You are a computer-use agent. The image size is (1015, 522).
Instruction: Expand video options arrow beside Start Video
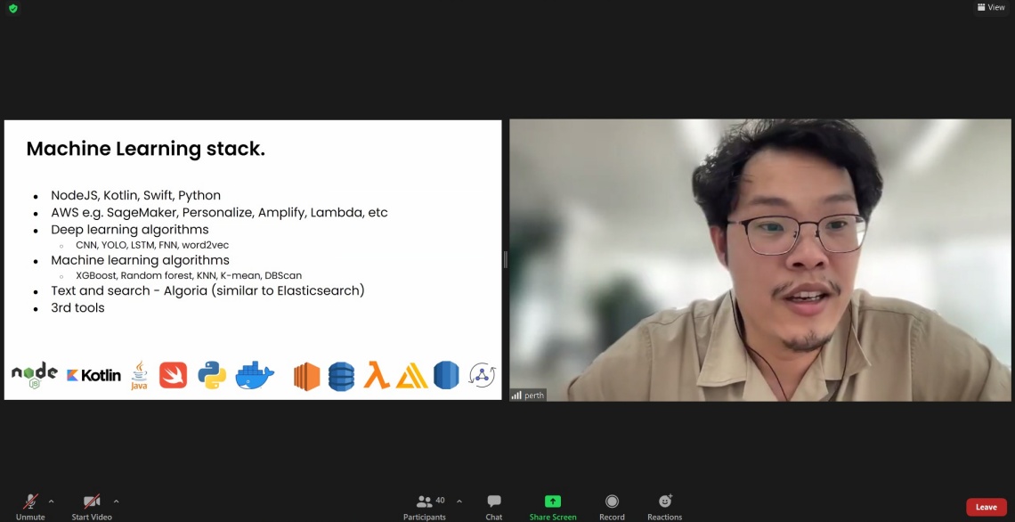click(116, 502)
